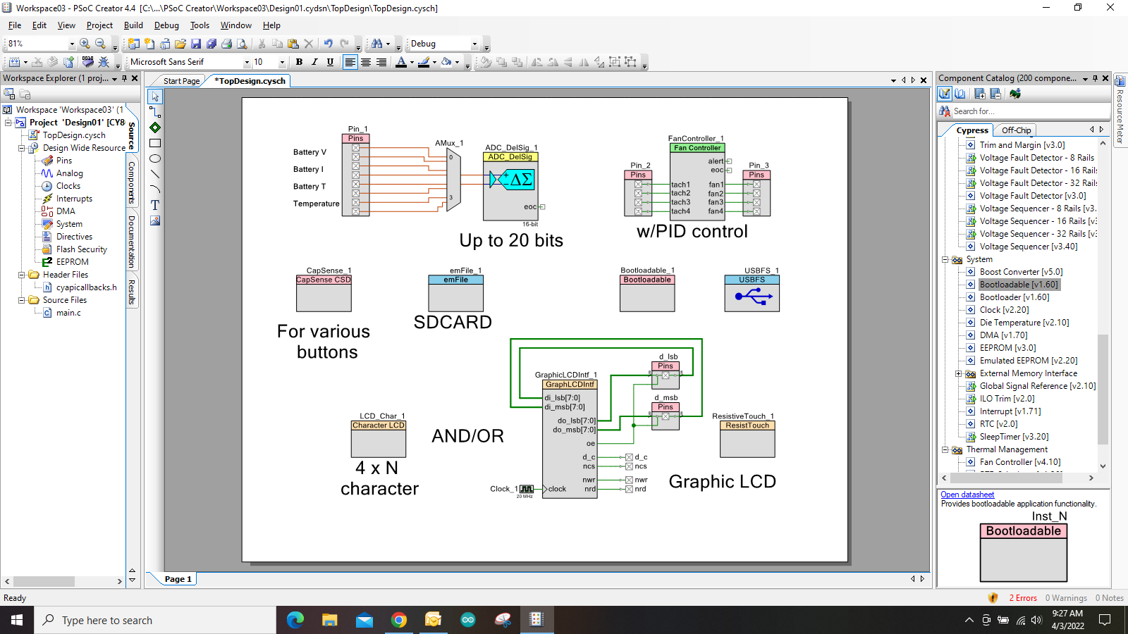
Task: Expand the External Memory Interface node
Action: coord(958,373)
